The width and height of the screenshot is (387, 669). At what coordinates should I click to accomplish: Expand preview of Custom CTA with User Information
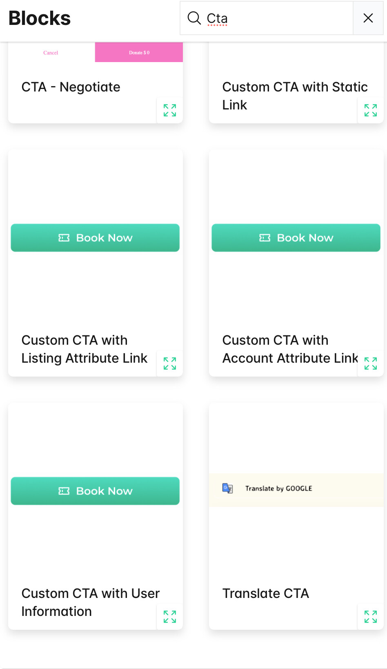tap(170, 617)
